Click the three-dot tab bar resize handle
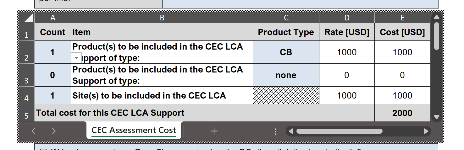The height and width of the screenshot is (150, 464). [276, 131]
